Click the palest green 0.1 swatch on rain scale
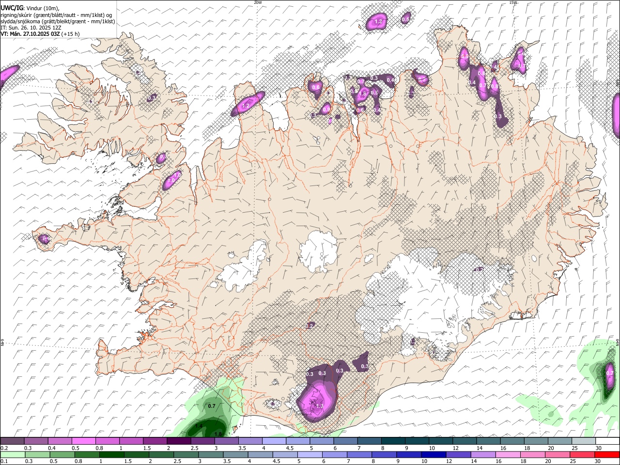 point(12,455)
